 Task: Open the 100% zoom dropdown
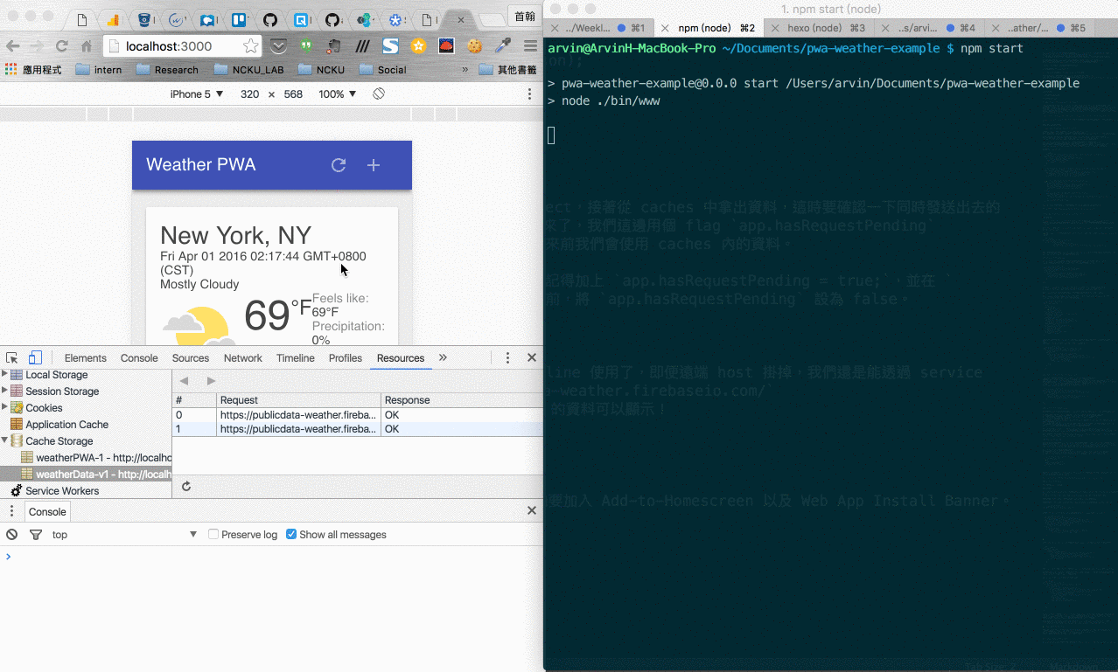pyautogui.click(x=338, y=94)
